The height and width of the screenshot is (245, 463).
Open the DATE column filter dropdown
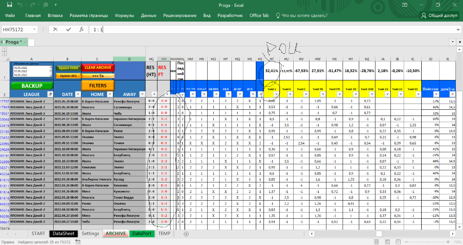(78, 94)
